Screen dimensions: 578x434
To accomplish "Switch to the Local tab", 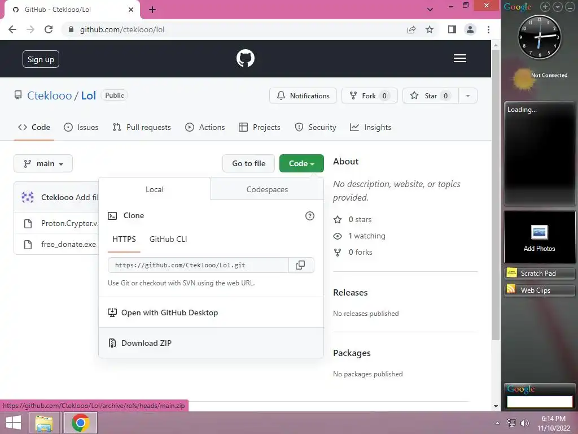I will (x=155, y=189).
